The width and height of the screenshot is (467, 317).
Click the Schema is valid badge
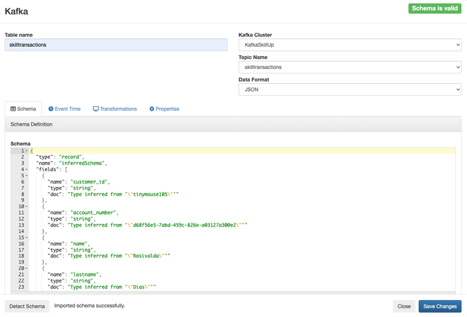pyautogui.click(x=434, y=8)
